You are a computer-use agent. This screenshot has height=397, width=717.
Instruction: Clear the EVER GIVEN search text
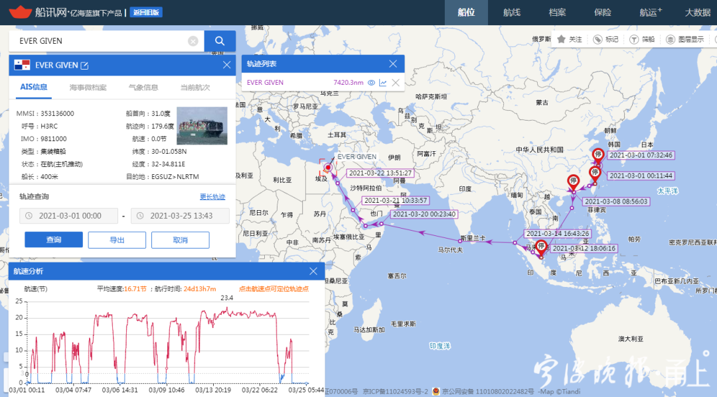tap(193, 41)
